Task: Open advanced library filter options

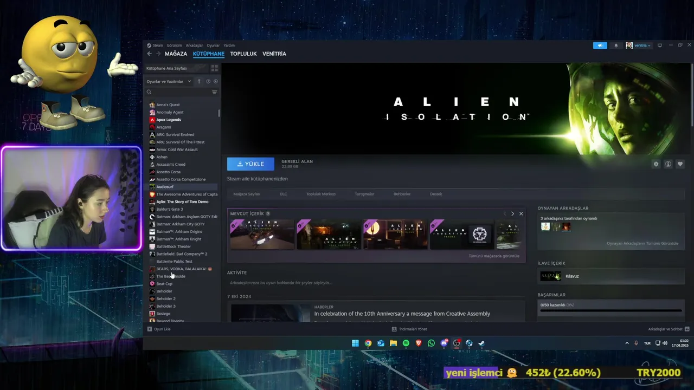Action: coord(215,92)
